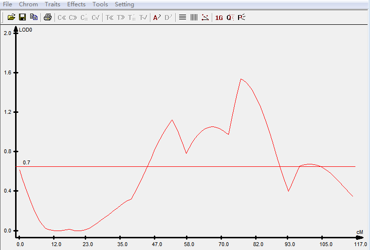Open chromosome list (C with grid icon)
This screenshot has width=370, height=250.
84,18
